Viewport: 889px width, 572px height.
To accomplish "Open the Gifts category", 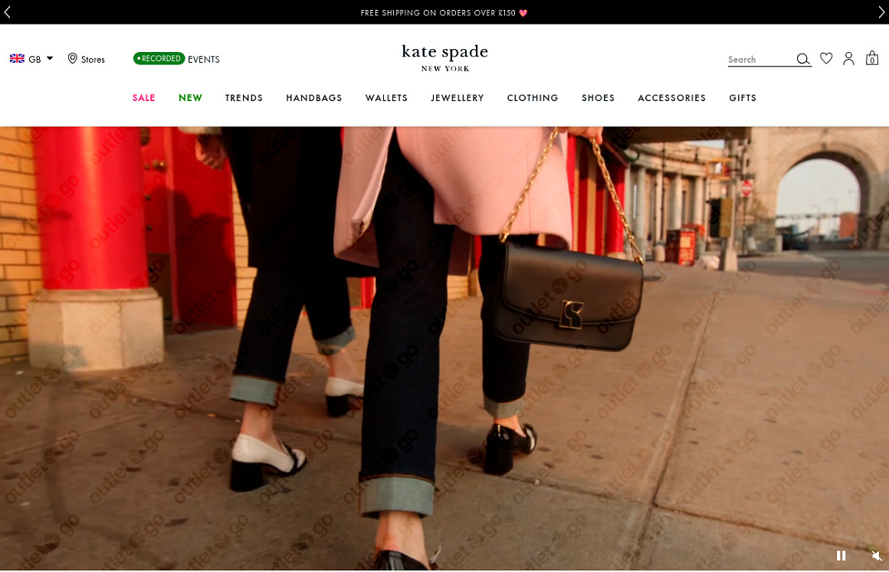I will 742,98.
